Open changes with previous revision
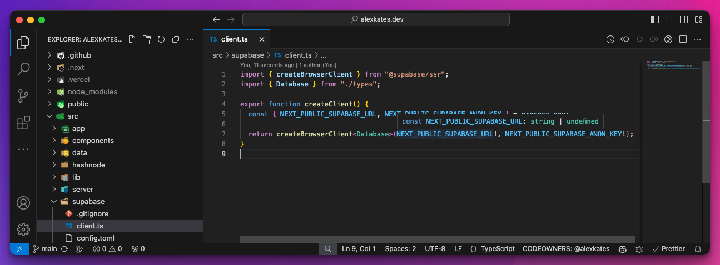Viewport: 720px width, 265px height. (625, 39)
